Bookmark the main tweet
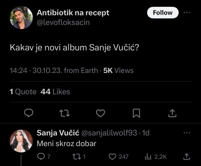The height and width of the screenshot is (166, 201). [136, 113]
